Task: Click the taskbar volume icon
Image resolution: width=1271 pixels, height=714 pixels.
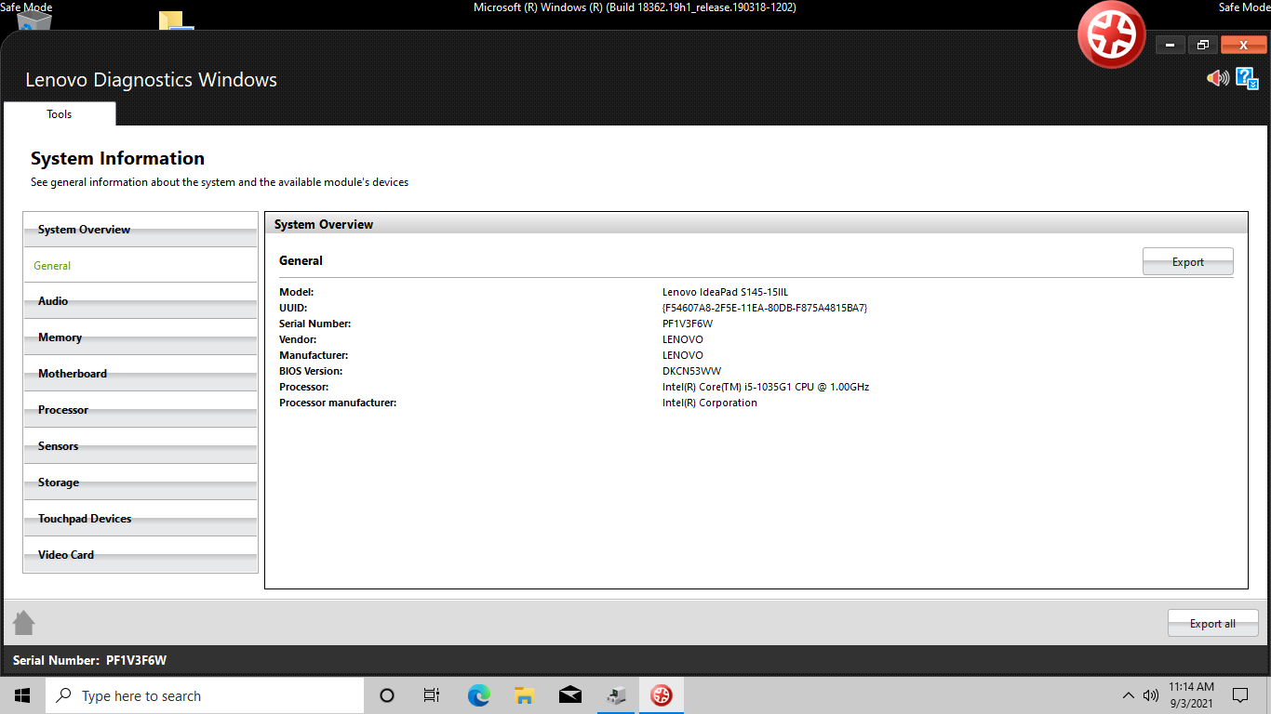Action: click(x=1151, y=695)
